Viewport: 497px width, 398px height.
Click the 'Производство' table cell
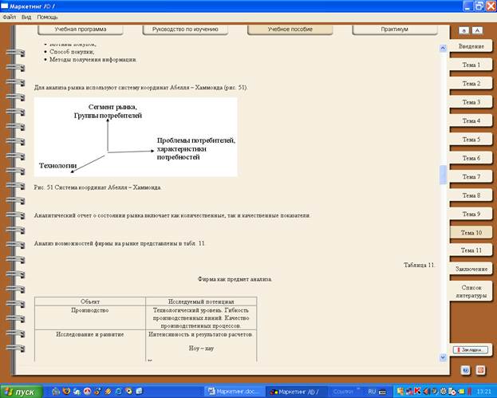click(x=90, y=317)
